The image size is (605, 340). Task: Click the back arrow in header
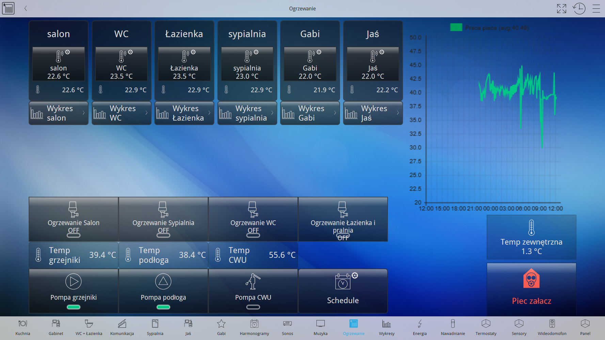(26, 8)
